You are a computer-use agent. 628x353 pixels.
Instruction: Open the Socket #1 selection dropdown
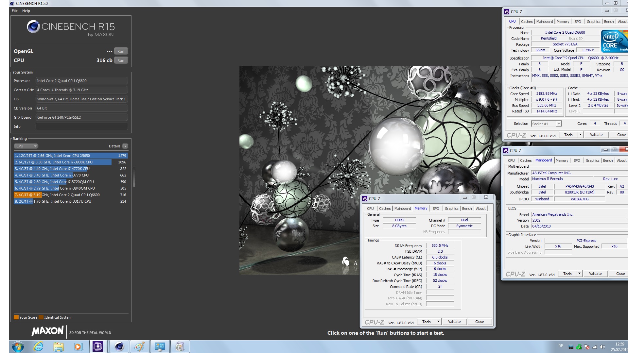click(x=546, y=124)
